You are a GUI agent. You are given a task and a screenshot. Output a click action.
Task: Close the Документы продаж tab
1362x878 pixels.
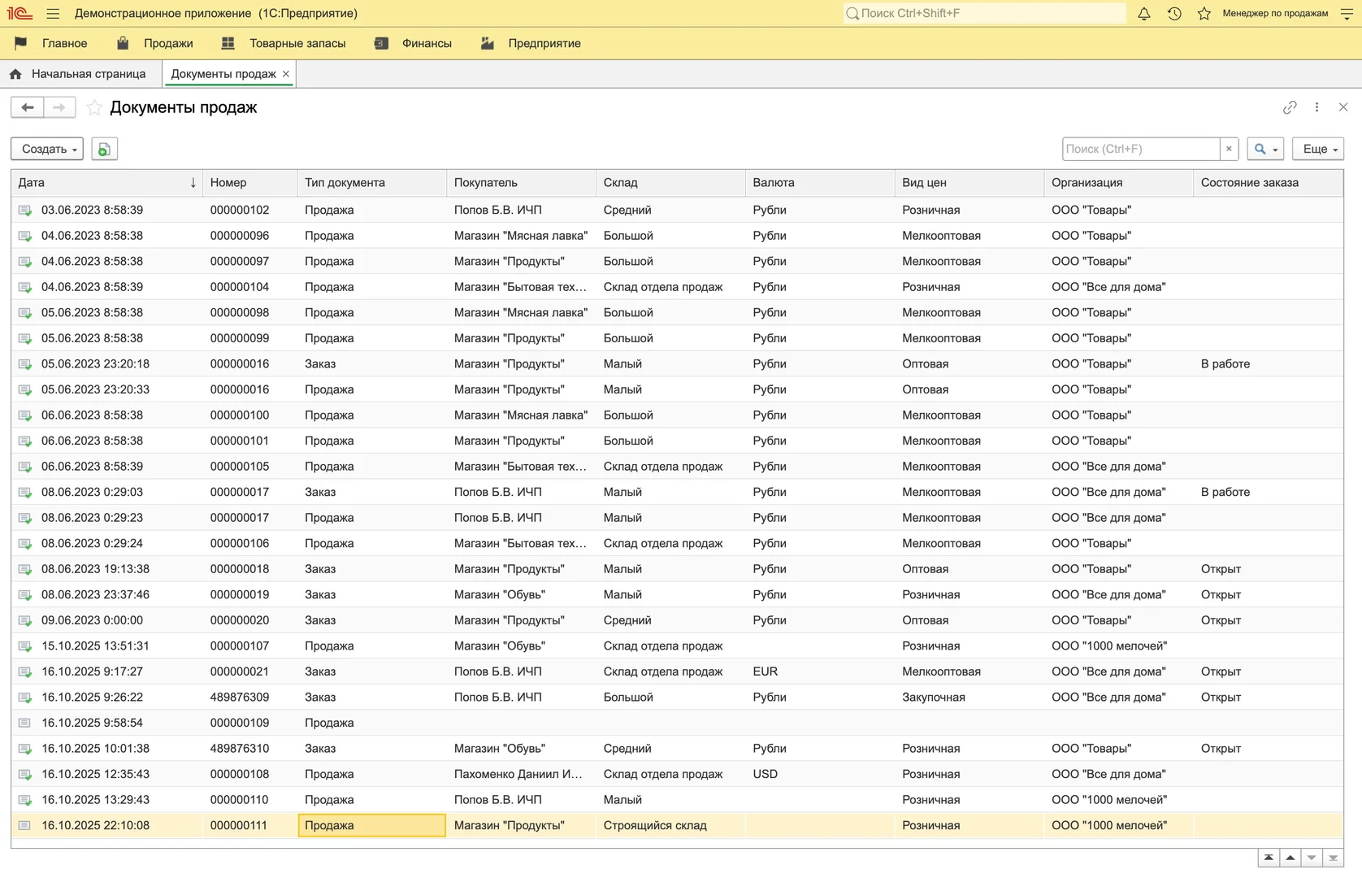tap(286, 74)
